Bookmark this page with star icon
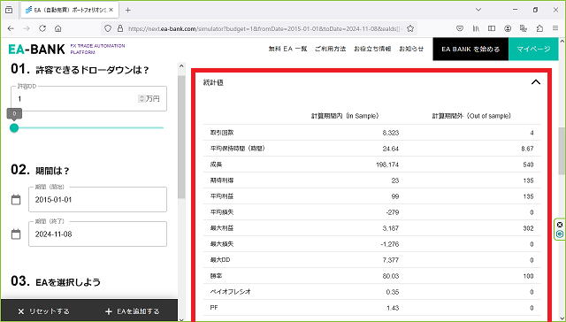The height and width of the screenshot is (322, 566). click(410, 28)
